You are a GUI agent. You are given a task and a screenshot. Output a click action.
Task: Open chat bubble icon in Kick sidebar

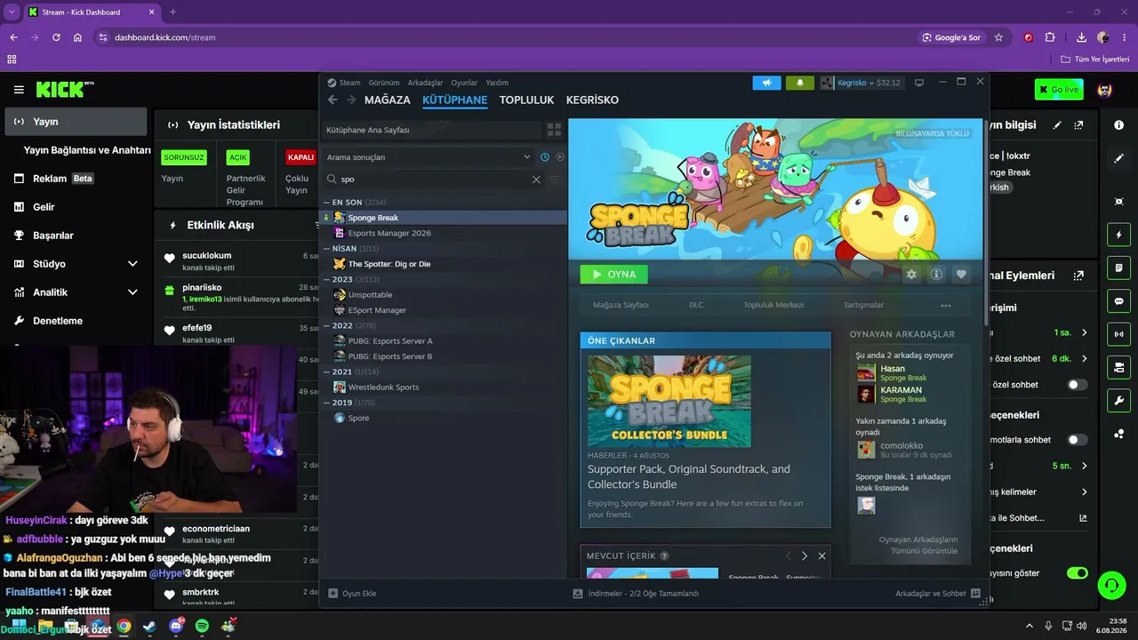pos(1118,301)
